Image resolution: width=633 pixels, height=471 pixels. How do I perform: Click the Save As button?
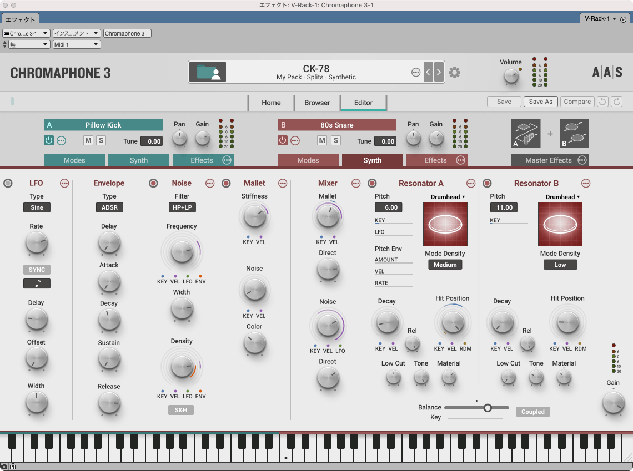540,102
